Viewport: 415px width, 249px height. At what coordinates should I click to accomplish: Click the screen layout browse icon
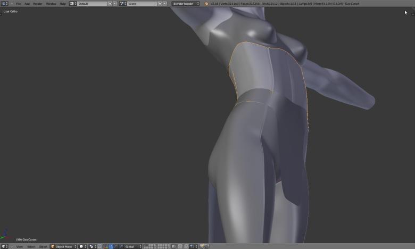pyautogui.click(x=73, y=4)
